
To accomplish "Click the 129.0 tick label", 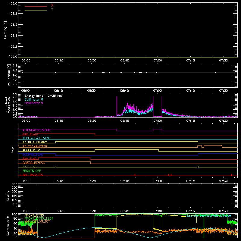I will pyautogui.click(x=13, y=4).
